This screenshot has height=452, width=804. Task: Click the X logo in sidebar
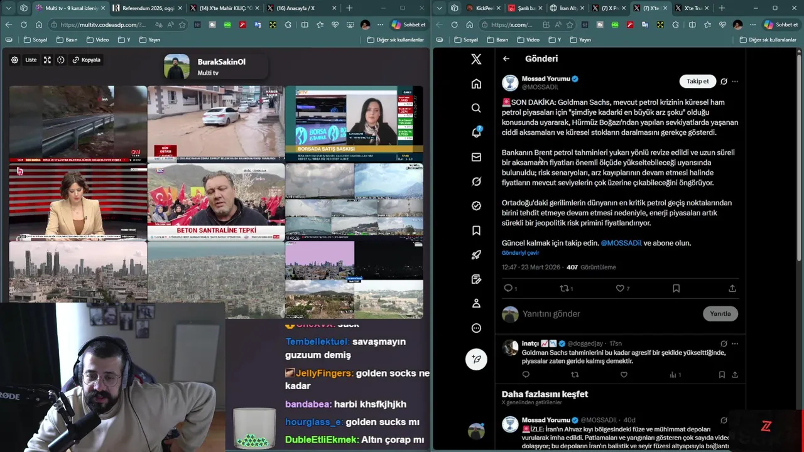[476, 59]
